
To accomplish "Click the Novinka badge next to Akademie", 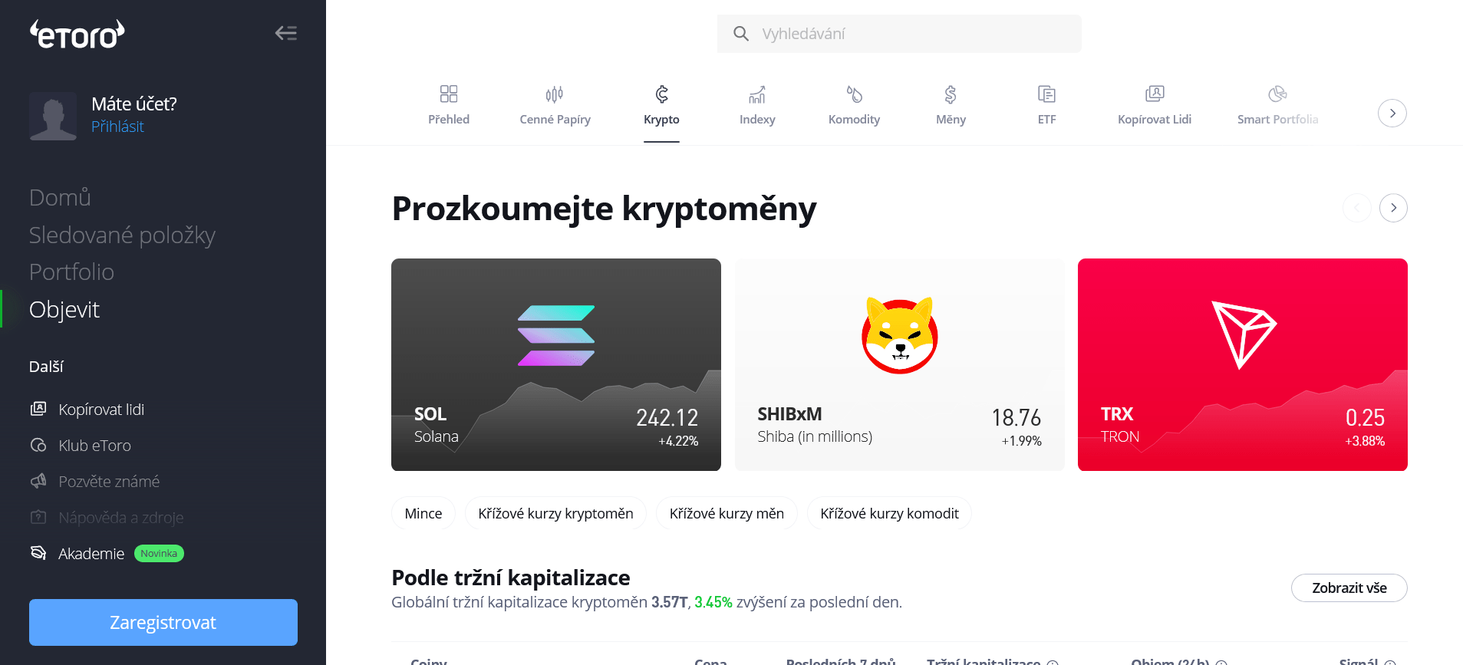I will [159, 554].
